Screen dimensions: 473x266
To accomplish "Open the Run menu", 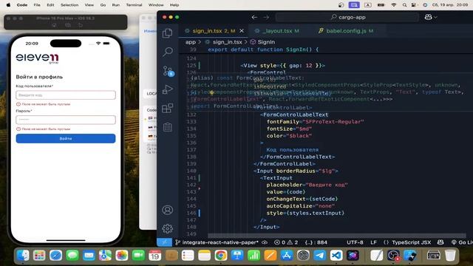I will pos(116,5).
